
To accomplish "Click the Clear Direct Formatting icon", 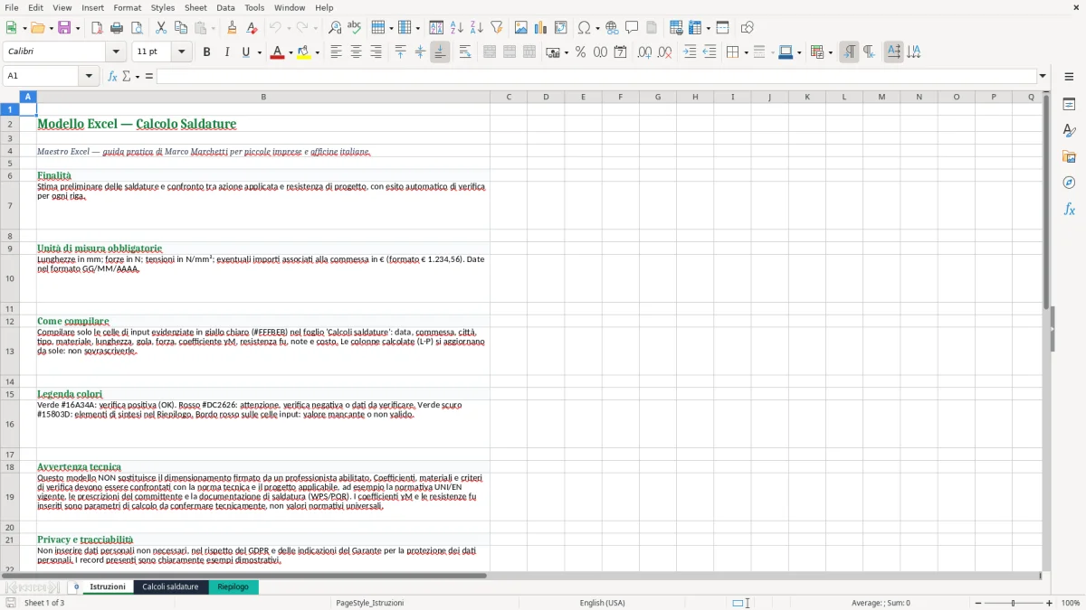I will tap(252, 28).
